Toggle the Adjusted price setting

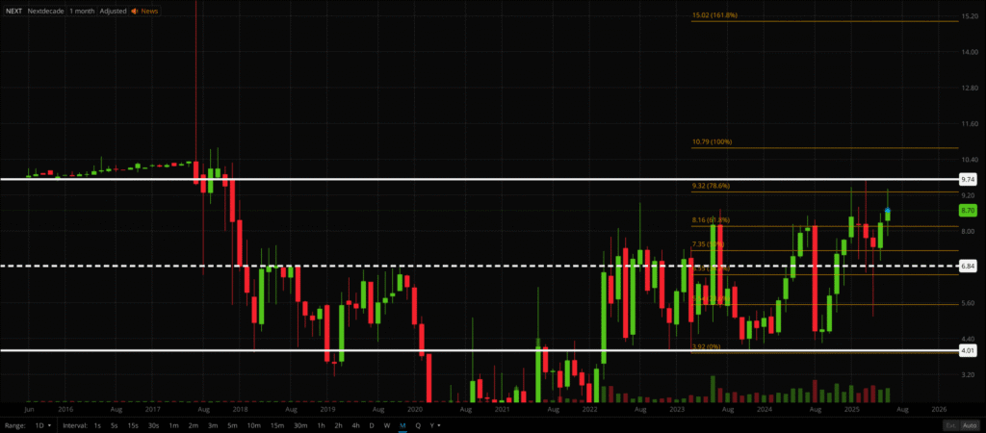click(x=112, y=11)
